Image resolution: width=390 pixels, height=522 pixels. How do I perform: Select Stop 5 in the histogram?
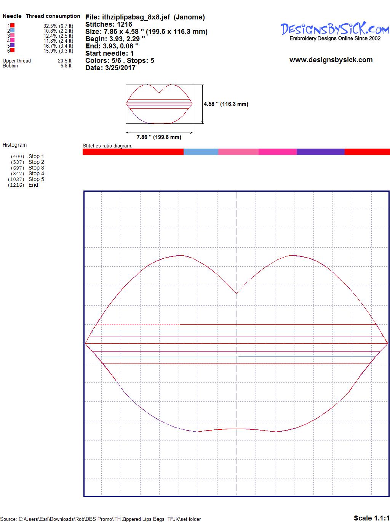tap(36, 179)
